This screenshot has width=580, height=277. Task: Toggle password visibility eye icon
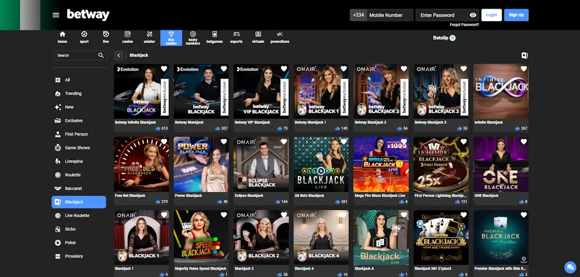tap(473, 15)
